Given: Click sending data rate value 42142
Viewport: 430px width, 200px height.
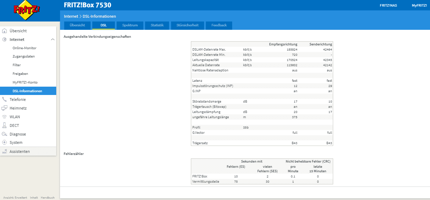Looking at the screenshot, I should coord(327,65).
